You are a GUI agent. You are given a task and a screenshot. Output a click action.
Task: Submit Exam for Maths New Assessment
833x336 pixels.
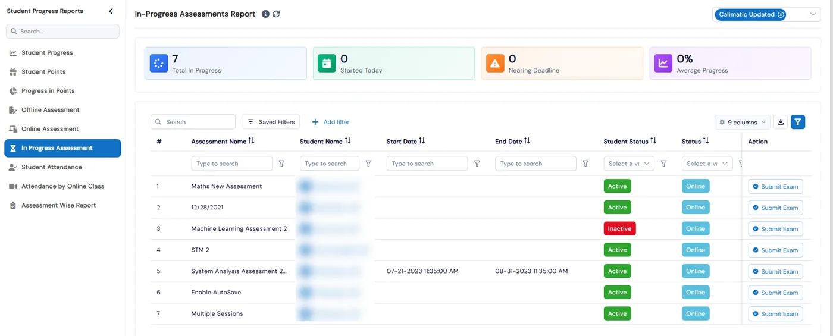pyautogui.click(x=775, y=187)
